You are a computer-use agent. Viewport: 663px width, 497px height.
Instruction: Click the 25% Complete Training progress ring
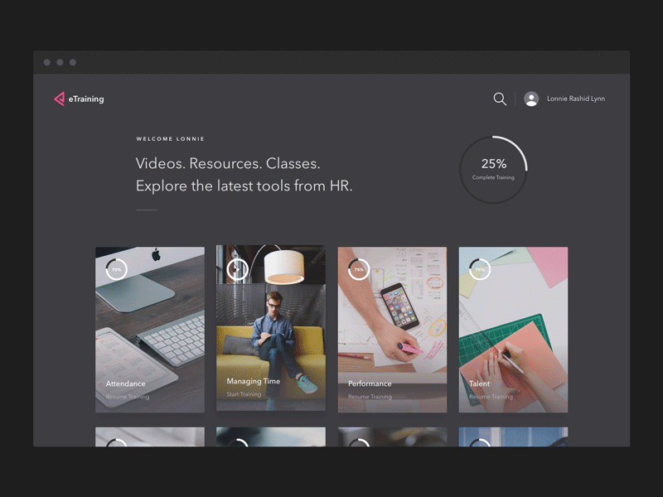pyautogui.click(x=493, y=170)
